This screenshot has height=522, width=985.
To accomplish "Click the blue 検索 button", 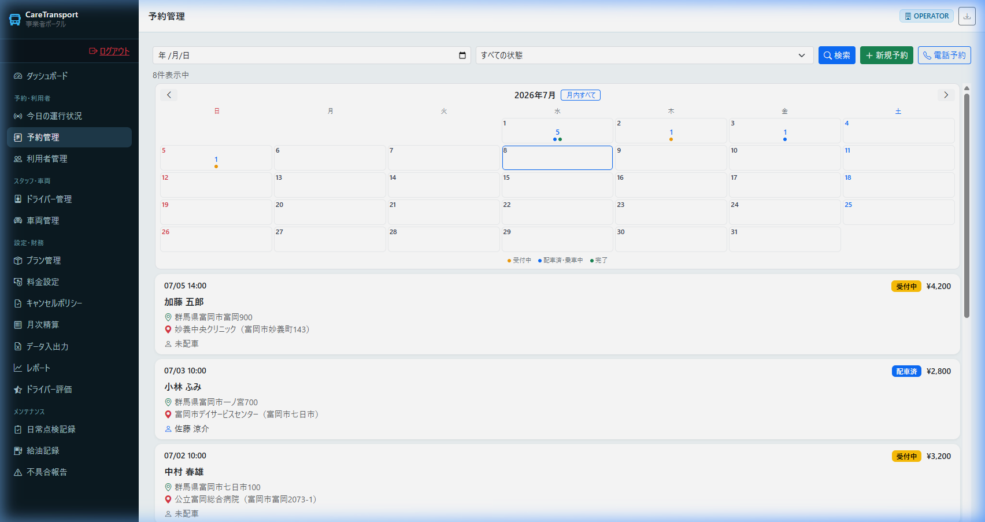I will (x=836, y=55).
